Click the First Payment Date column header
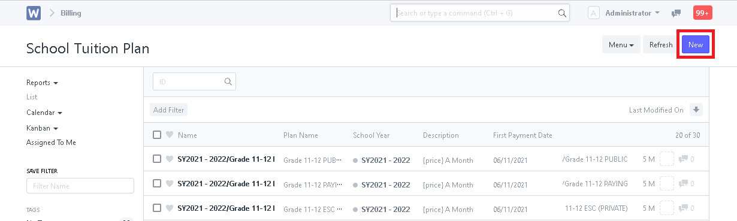This screenshot has height=221, width=737. pyautogui.click(x=522, y=135)
